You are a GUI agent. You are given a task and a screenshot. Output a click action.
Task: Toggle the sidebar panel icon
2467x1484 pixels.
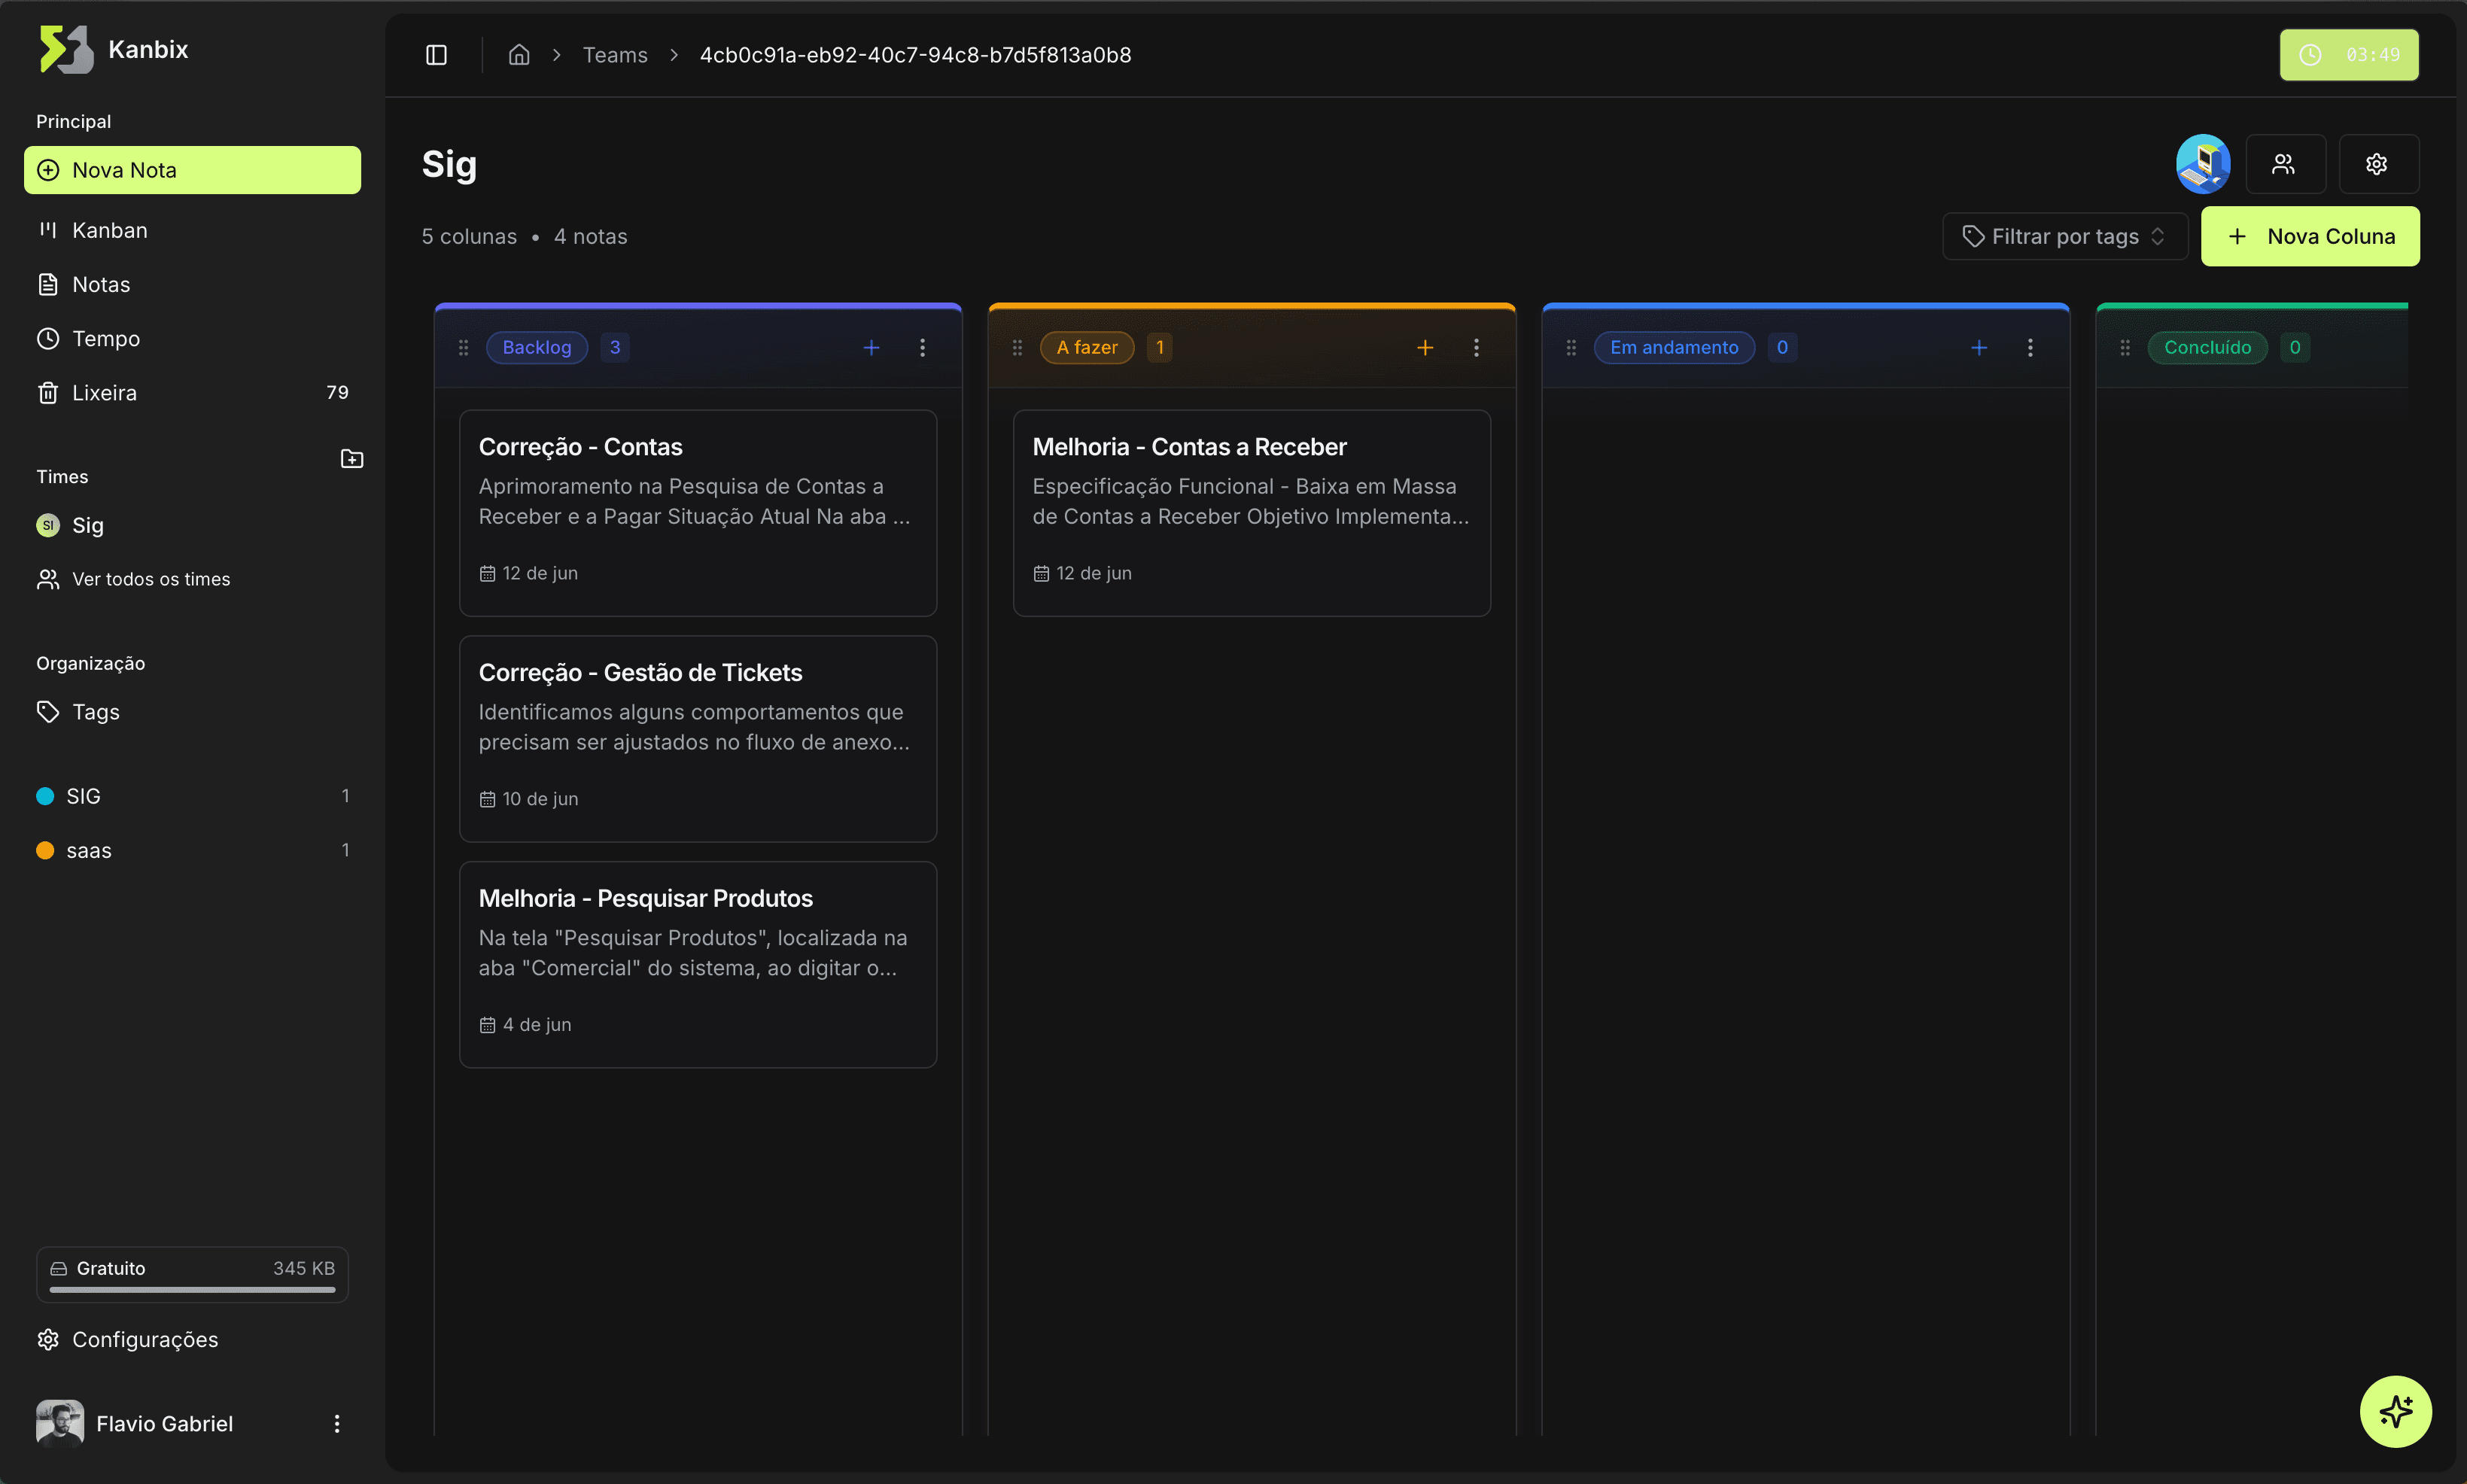coord(436,55)
